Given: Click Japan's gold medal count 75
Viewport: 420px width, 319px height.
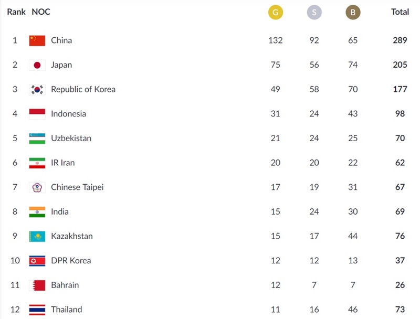Looking at the screenshot, I should click(x=275, y=65).
